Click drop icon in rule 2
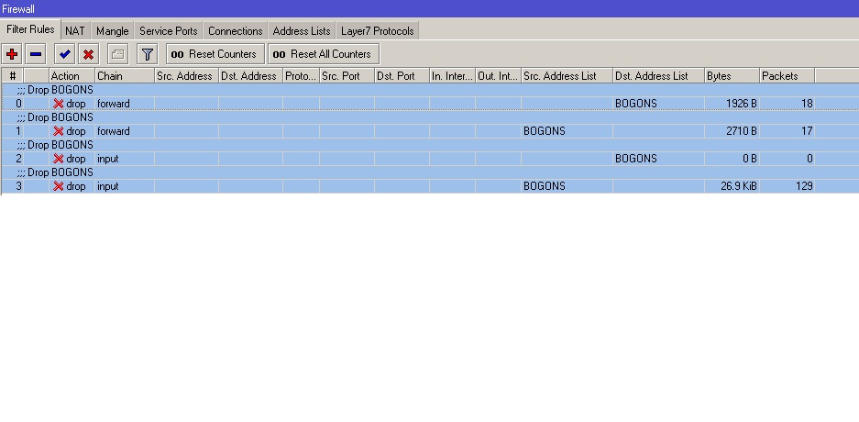This screenshot has width=859, height=422. click(x=58, y=159)
